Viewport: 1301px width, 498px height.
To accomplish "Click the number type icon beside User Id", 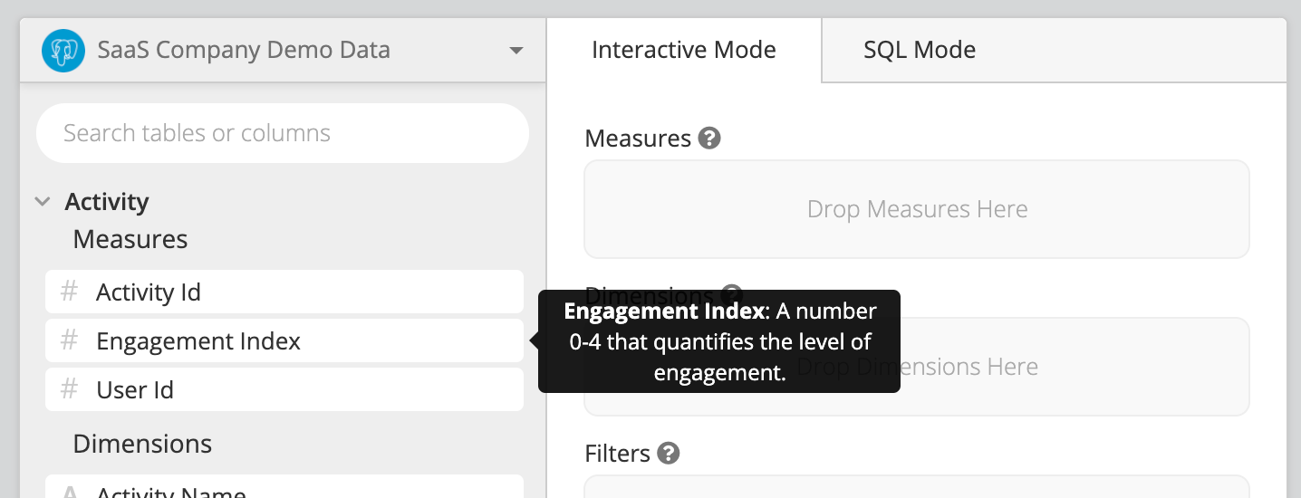I will 69,389.
